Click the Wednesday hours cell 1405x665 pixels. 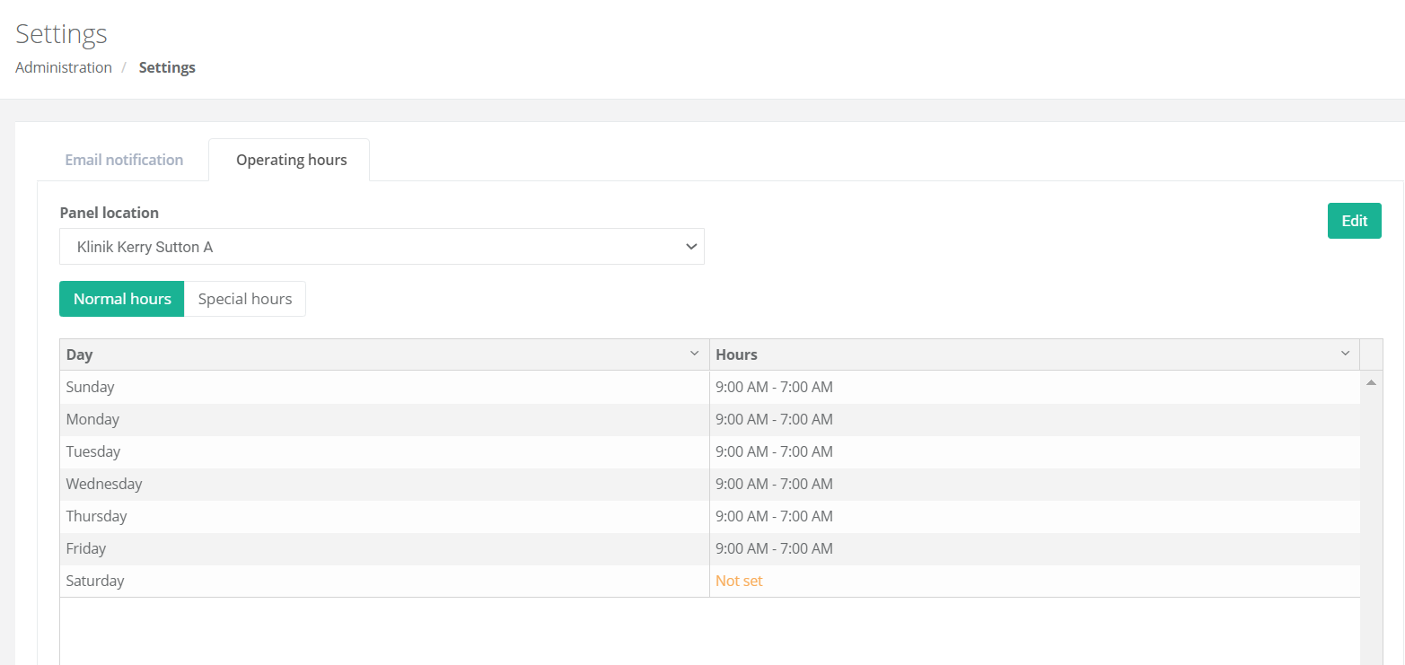(x=774, y=484)
